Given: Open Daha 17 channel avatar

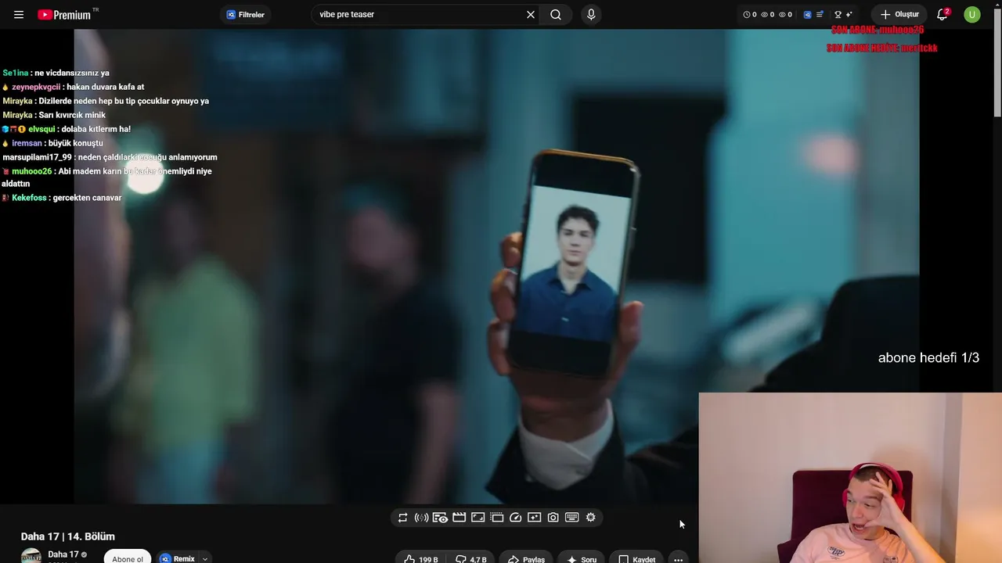Looking at the screenshot, I should point(31,557).
